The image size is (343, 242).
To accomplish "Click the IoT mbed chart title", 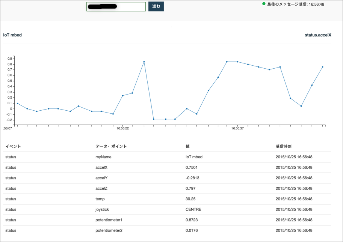I will coord(12,35).
